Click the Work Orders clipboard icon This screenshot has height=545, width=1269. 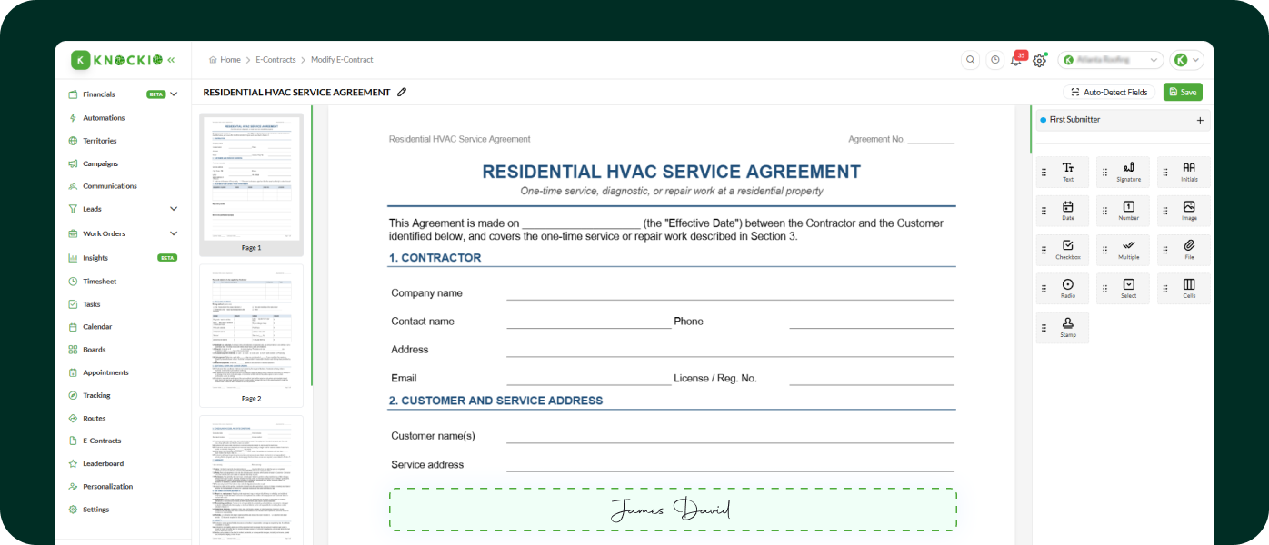tap(74, 233)
